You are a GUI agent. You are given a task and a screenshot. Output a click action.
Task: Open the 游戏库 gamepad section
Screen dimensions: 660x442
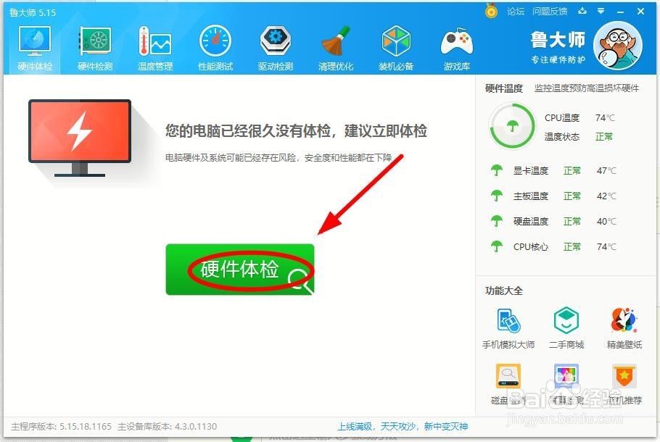click(457, 48)
